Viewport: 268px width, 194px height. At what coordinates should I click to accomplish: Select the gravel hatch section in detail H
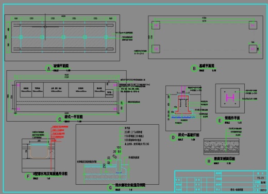pyautogui.click(x=221, y=148)
